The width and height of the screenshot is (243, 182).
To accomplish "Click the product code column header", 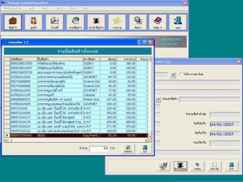I will 23,59.
